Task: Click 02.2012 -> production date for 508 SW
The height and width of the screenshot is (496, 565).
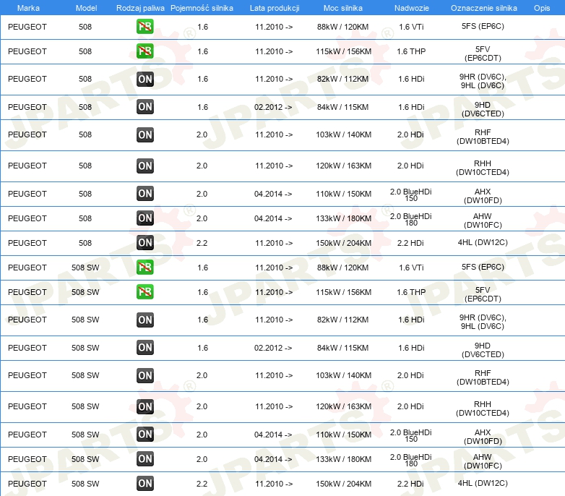Action: coord(273,348)
